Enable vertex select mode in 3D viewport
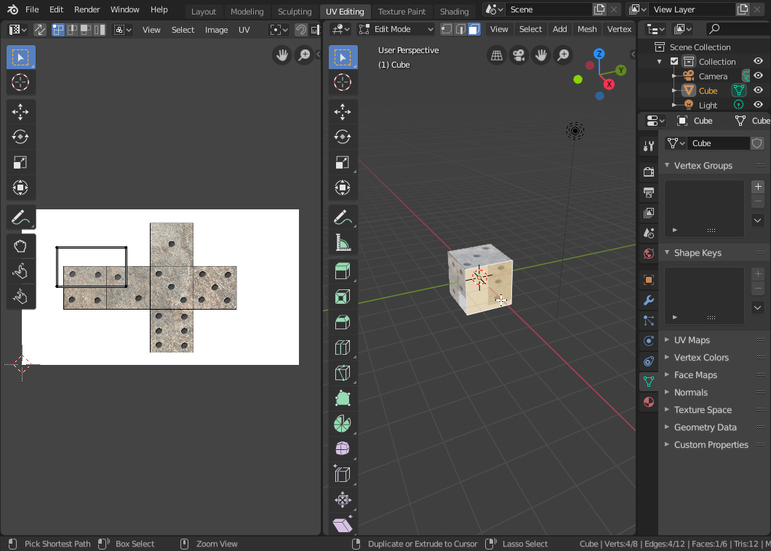771x551 pixels. pos(447,29)
